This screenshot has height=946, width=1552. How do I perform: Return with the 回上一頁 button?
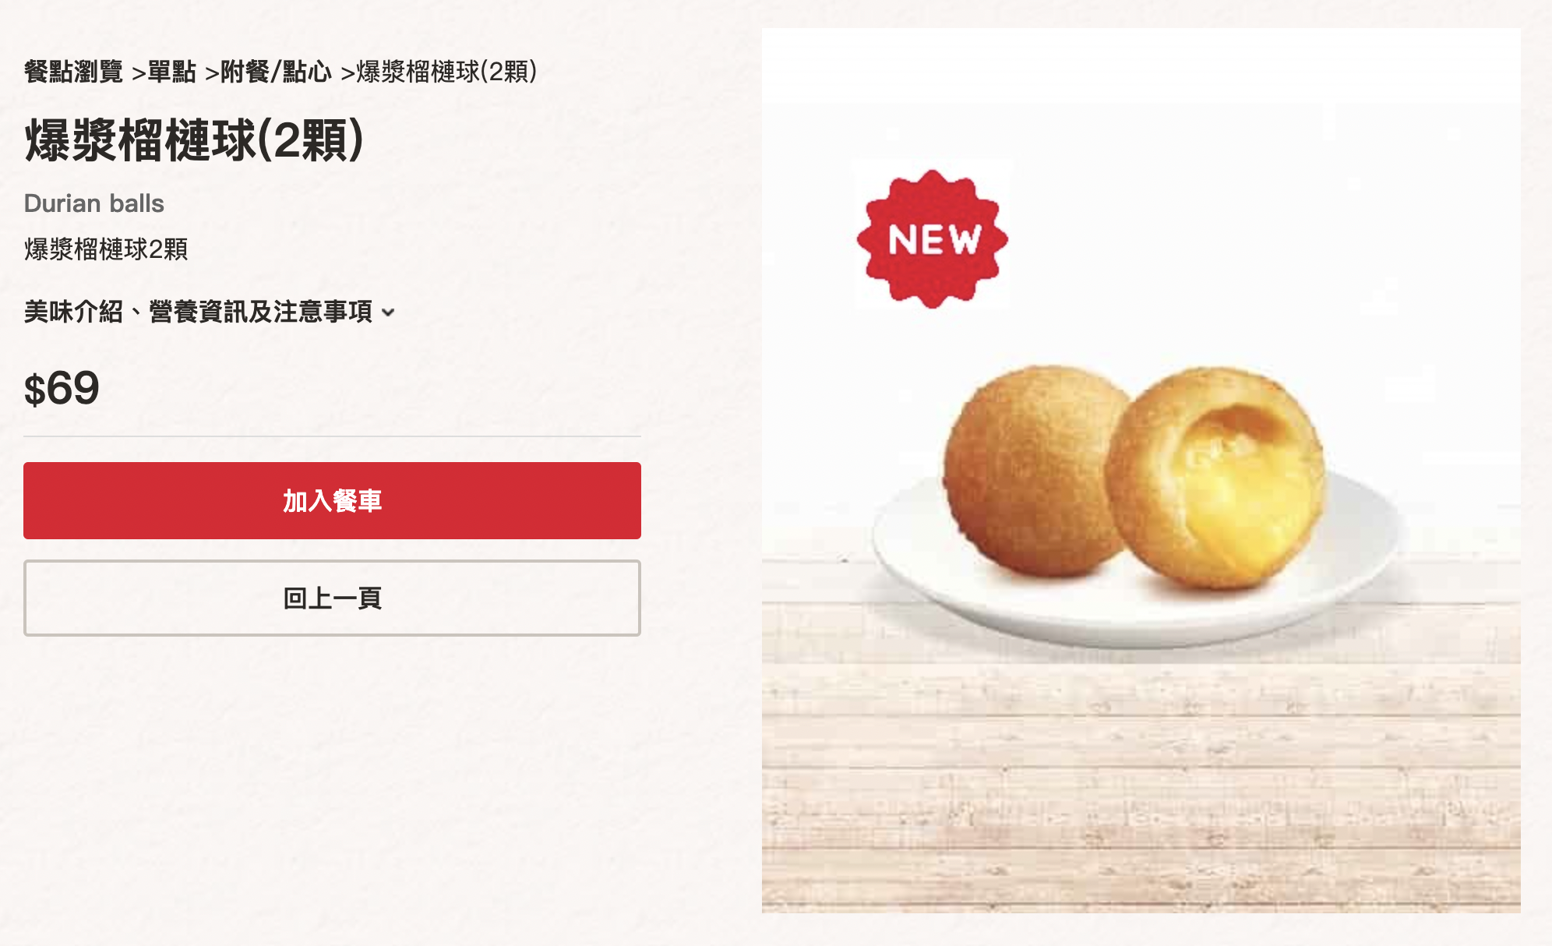[332, 598]
